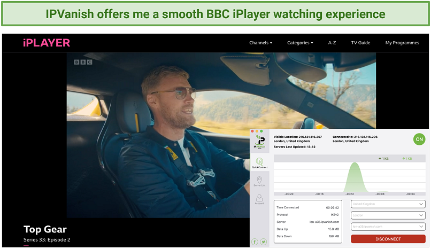Go to the A-Z listing
Viewport: 431px width, 249px height.
point(332,43)
